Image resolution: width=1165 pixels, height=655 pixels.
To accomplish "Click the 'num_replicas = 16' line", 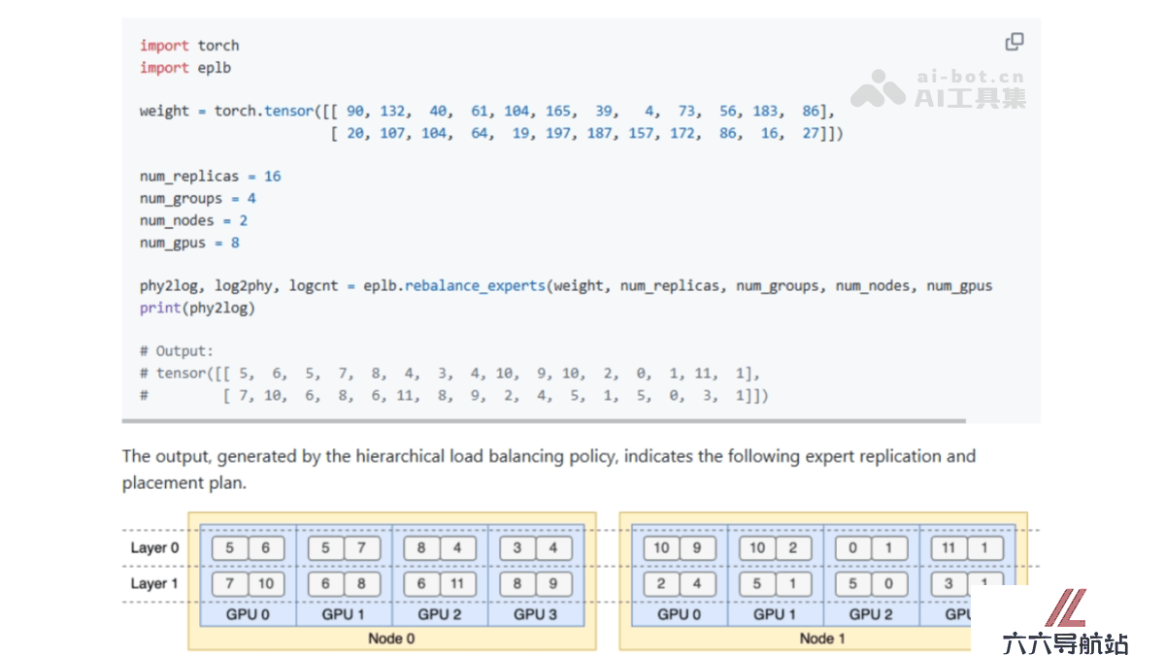I will tap(210, 177).
